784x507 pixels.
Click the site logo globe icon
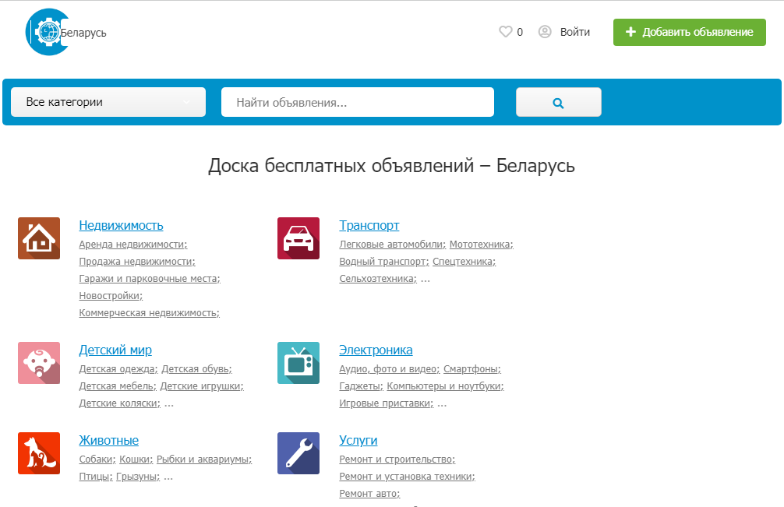coord(48,33)
